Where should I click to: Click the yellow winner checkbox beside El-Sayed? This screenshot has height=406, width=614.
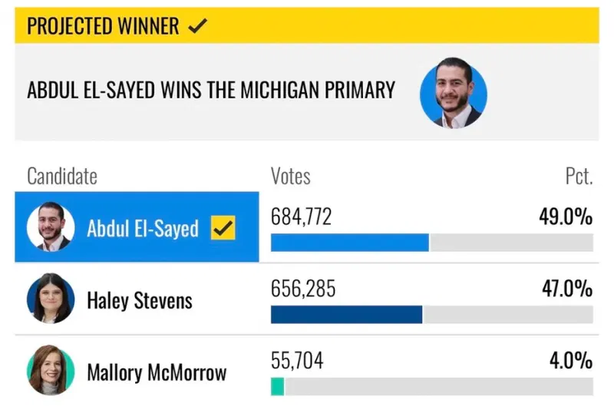tap(223, 227)
